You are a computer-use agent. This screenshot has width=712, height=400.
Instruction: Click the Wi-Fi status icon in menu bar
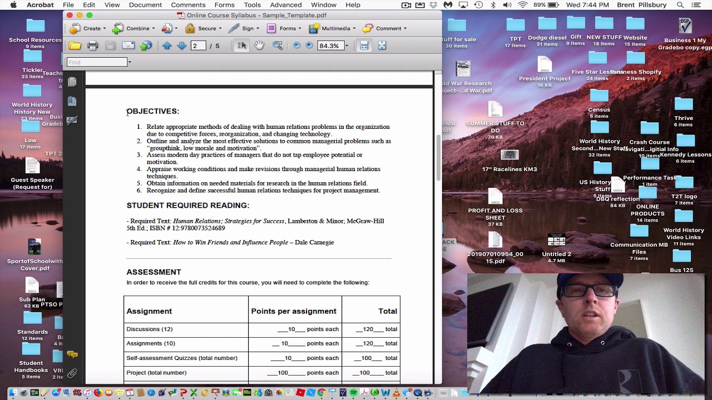point(522,5)
